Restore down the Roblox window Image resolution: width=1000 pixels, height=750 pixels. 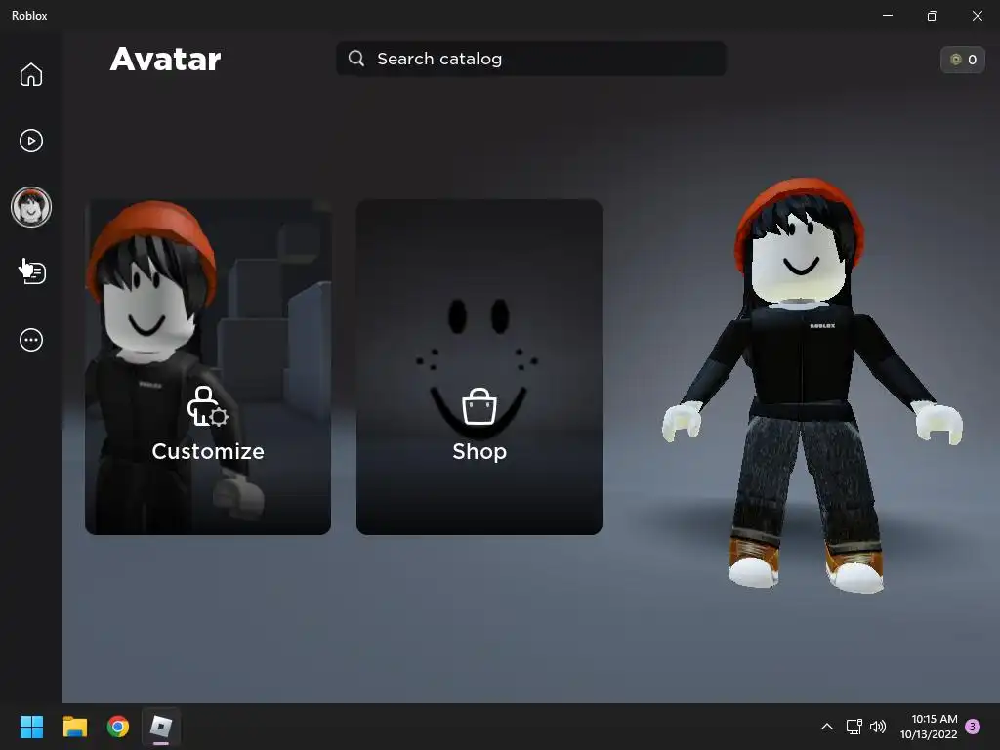click(x=933, y=16)
